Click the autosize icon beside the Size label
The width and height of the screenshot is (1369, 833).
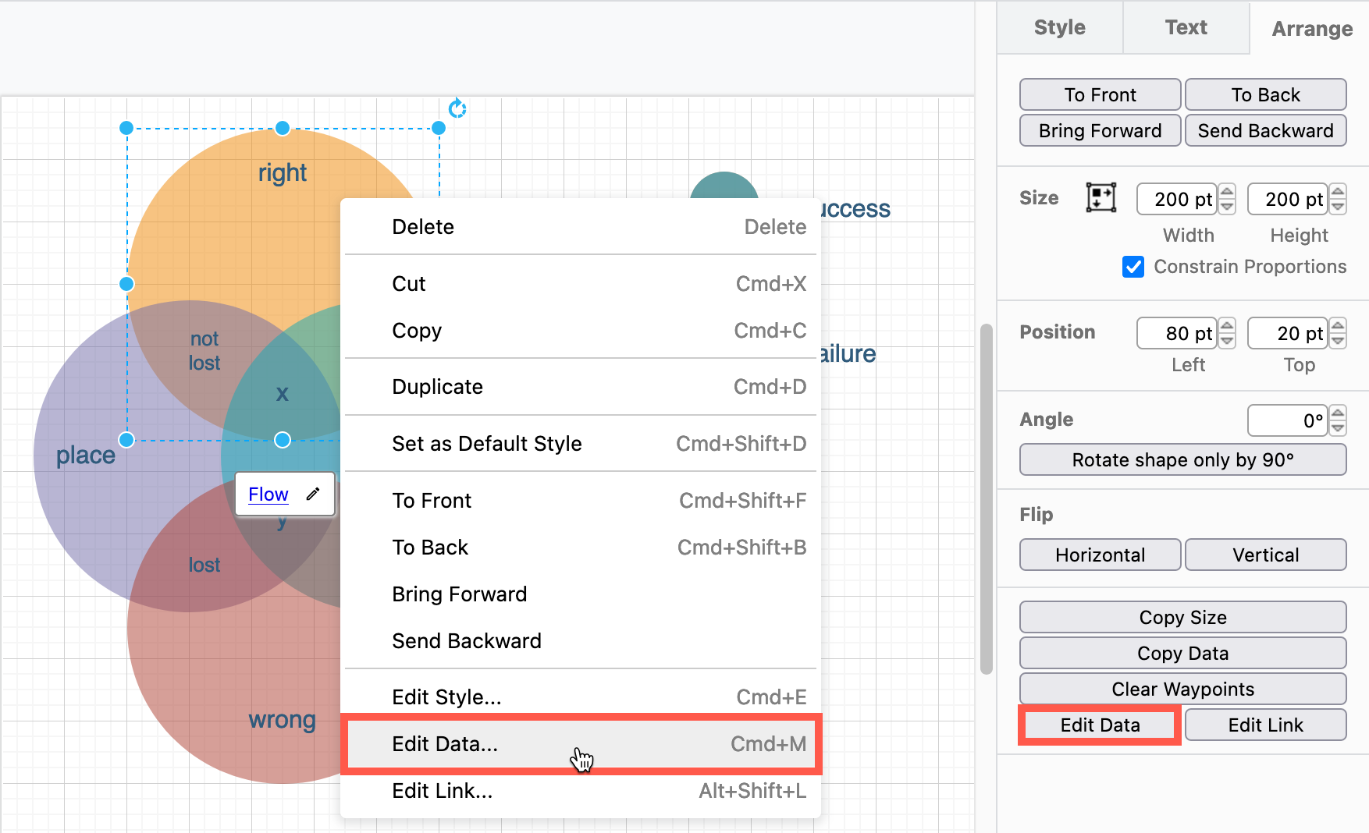[x=1101, y=198]
